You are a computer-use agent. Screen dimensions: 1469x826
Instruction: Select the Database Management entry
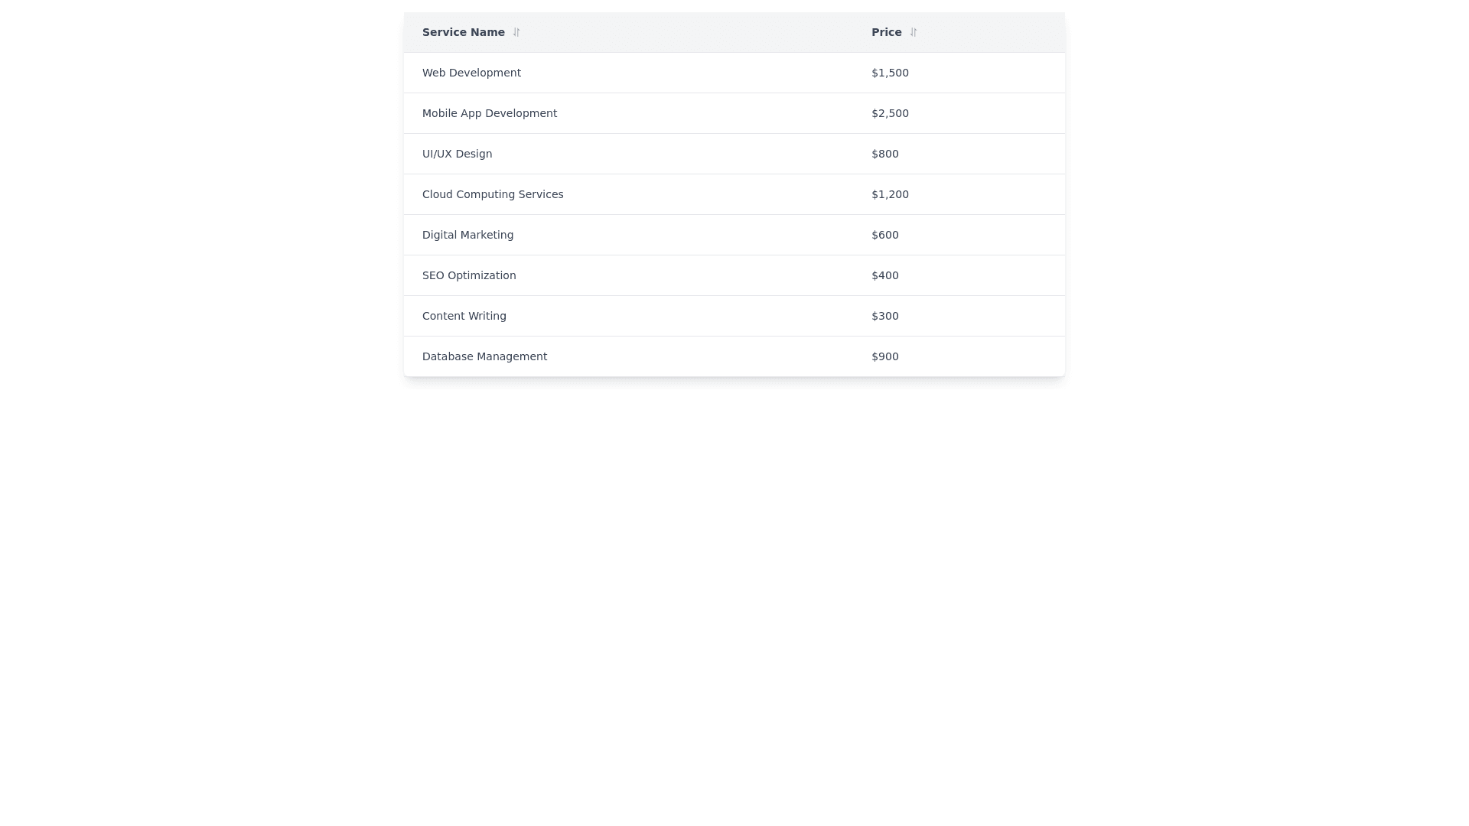(484, 356)
